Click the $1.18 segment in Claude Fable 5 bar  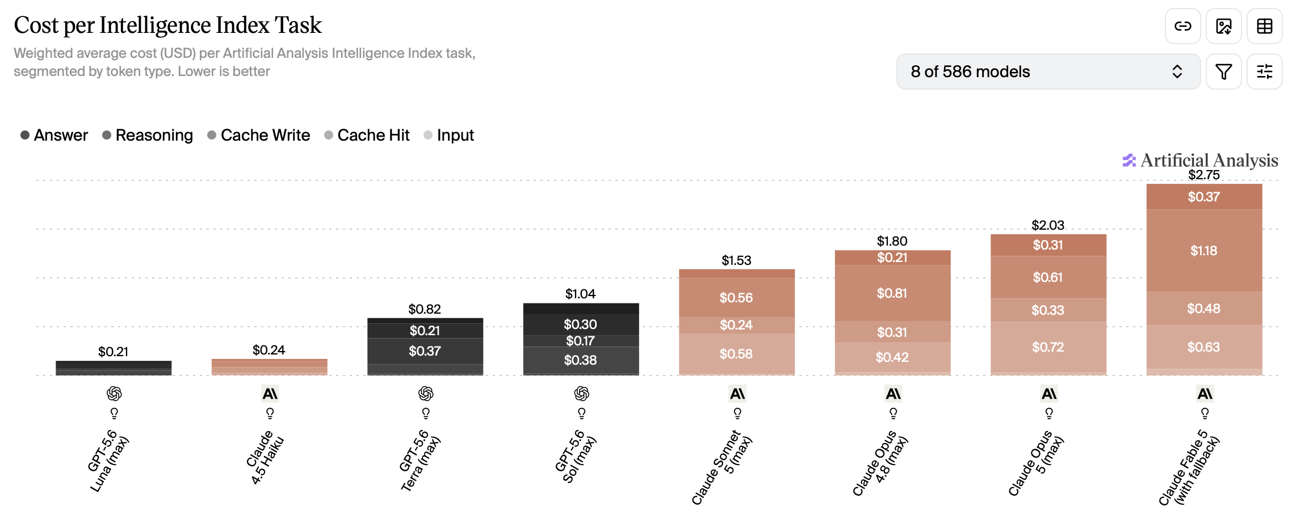[1204, 251]
